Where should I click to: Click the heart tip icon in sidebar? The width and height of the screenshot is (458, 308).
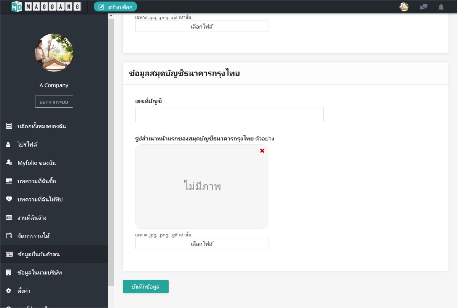(9, 199)
